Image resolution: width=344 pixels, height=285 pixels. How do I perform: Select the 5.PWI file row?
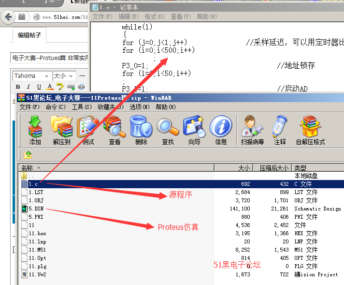(182, 217)
